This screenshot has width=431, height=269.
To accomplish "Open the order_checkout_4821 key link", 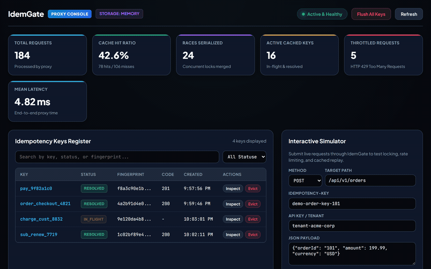I will tap(45, 204).
